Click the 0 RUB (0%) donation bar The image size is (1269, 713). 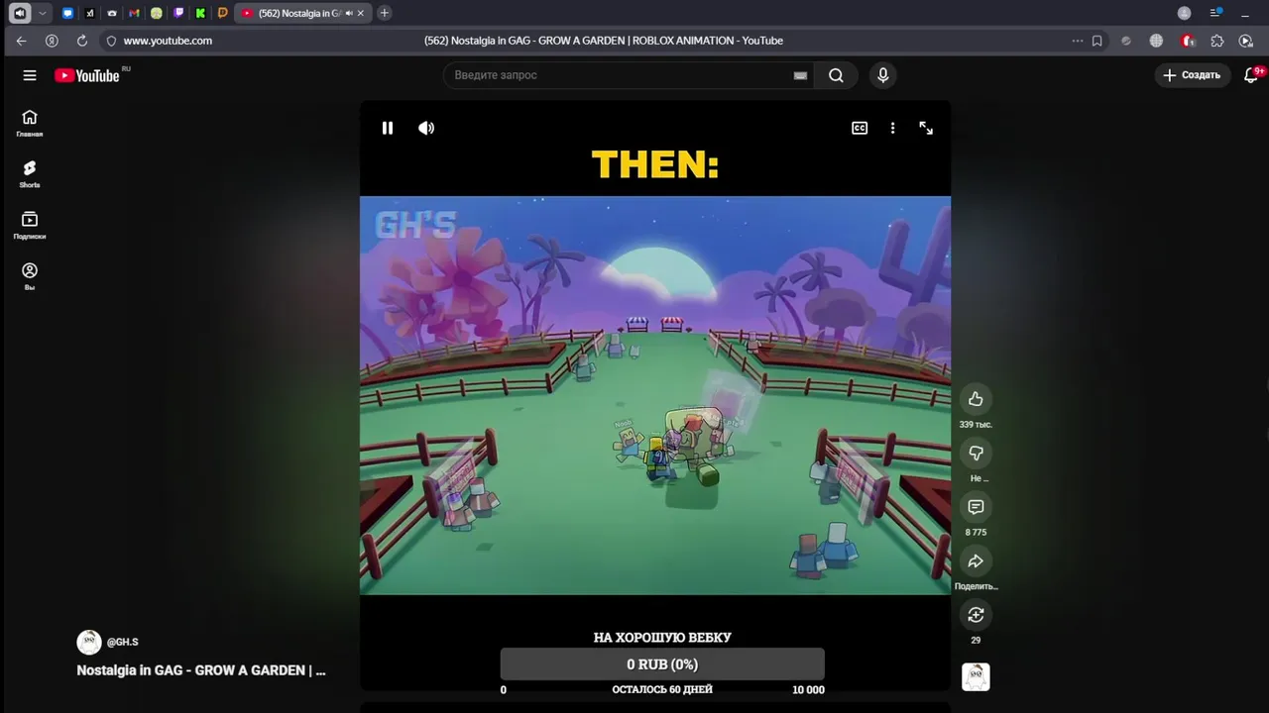(x=662, y=664)
